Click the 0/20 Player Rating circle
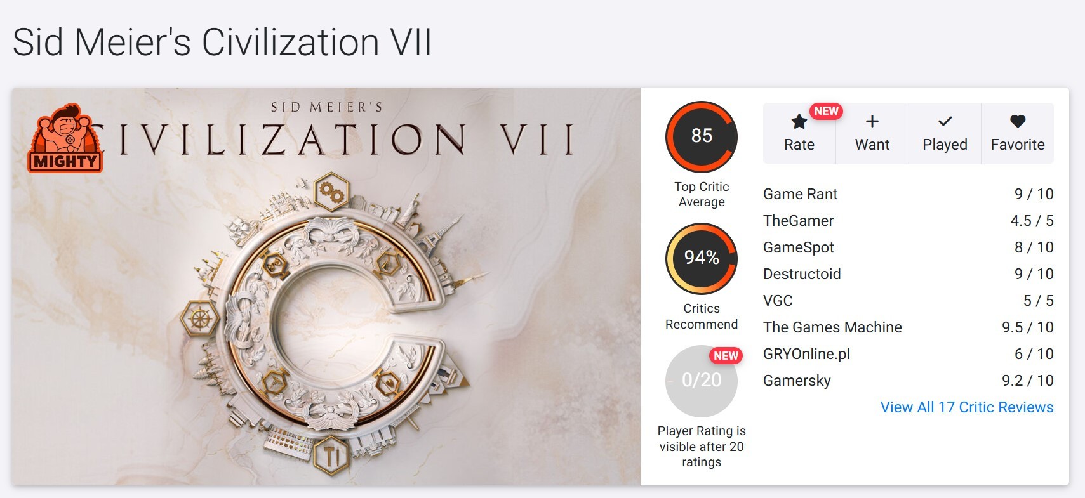Image resolution: width=1085 pixels, height=498 pixels. coord(702,381)
